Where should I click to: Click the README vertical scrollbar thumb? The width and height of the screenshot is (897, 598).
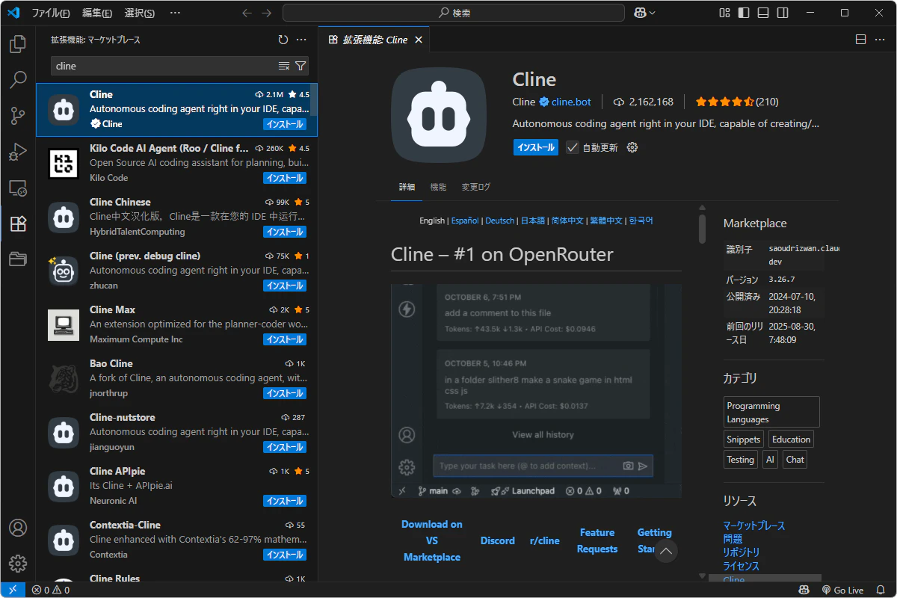click(x=702, y=229)
